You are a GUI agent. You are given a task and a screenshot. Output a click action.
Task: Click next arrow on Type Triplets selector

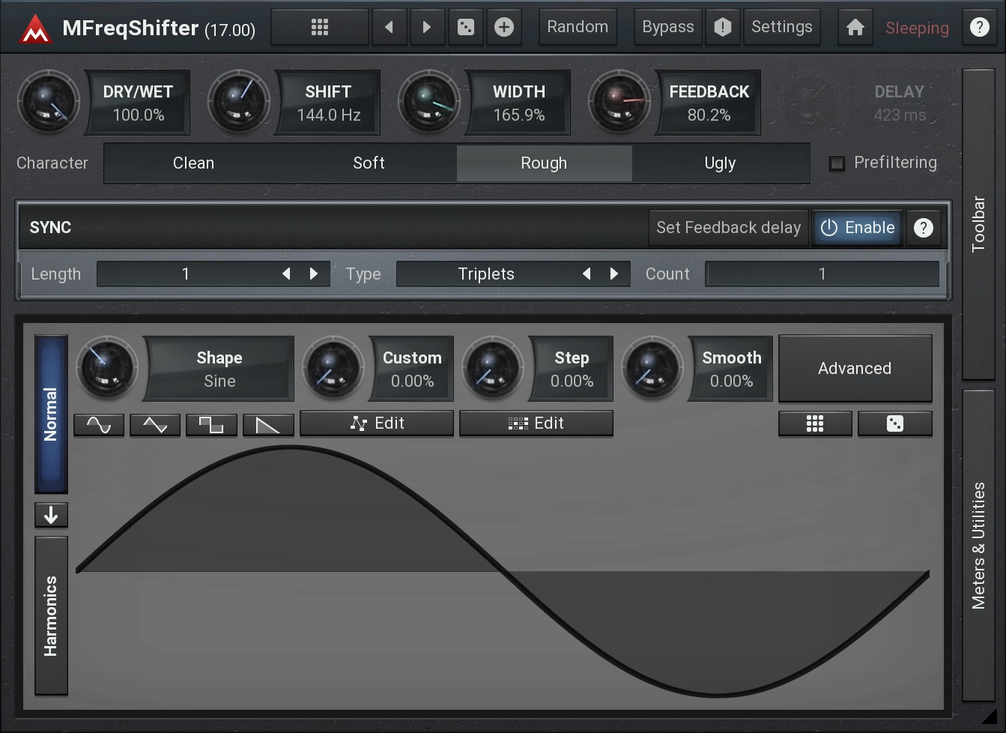point(614,274)
